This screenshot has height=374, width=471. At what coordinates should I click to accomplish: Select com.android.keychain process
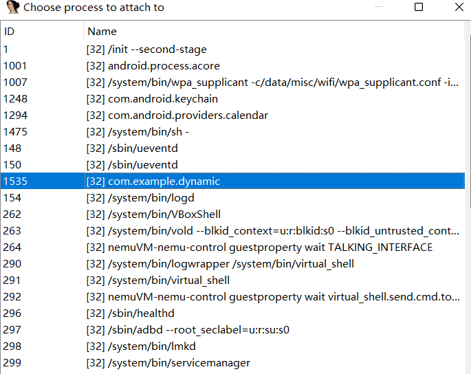(232, 99)
